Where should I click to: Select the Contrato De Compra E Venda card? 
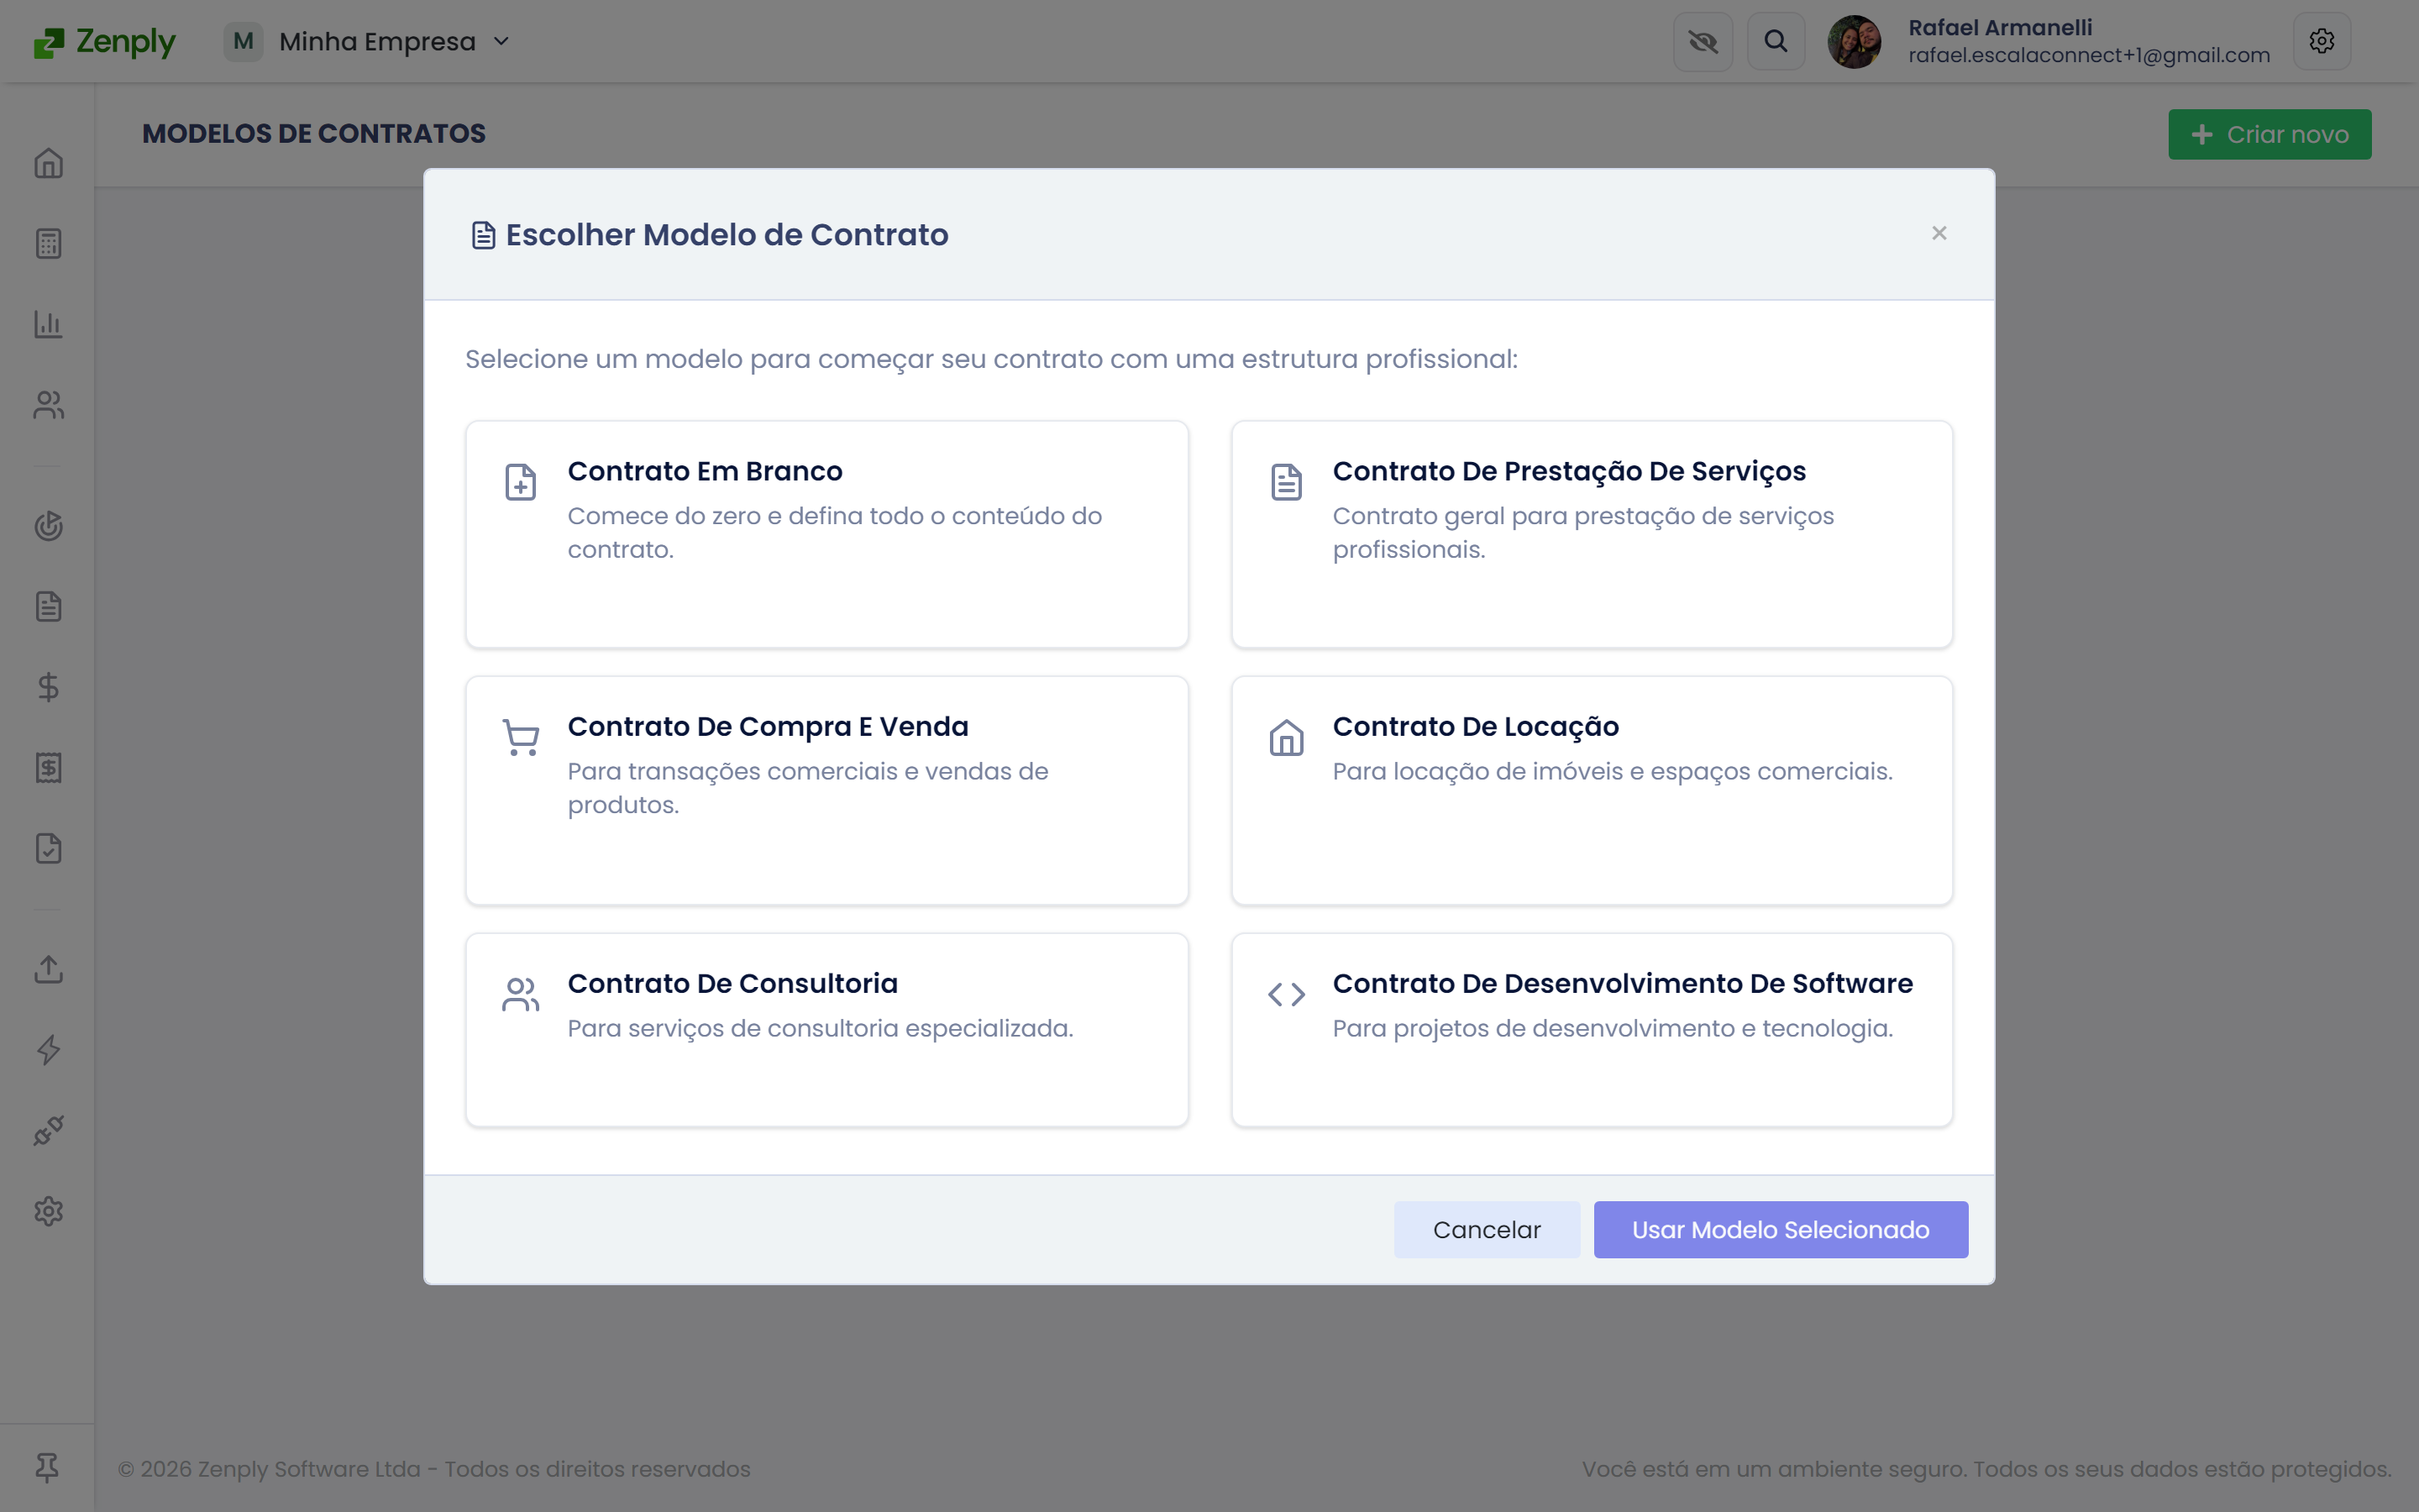pos(826,790)
